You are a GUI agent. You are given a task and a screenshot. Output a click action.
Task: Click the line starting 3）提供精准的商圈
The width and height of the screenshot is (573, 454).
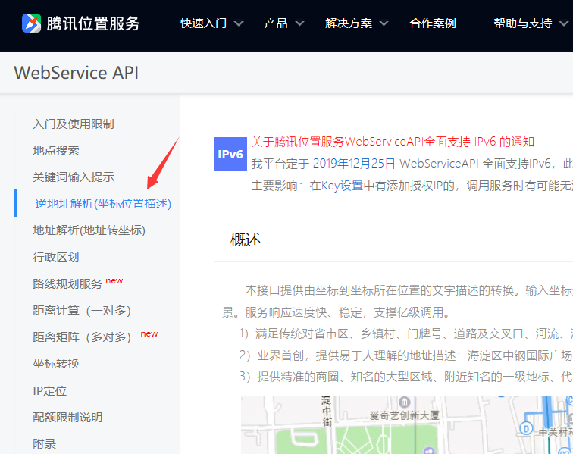(x=406, y=377)
